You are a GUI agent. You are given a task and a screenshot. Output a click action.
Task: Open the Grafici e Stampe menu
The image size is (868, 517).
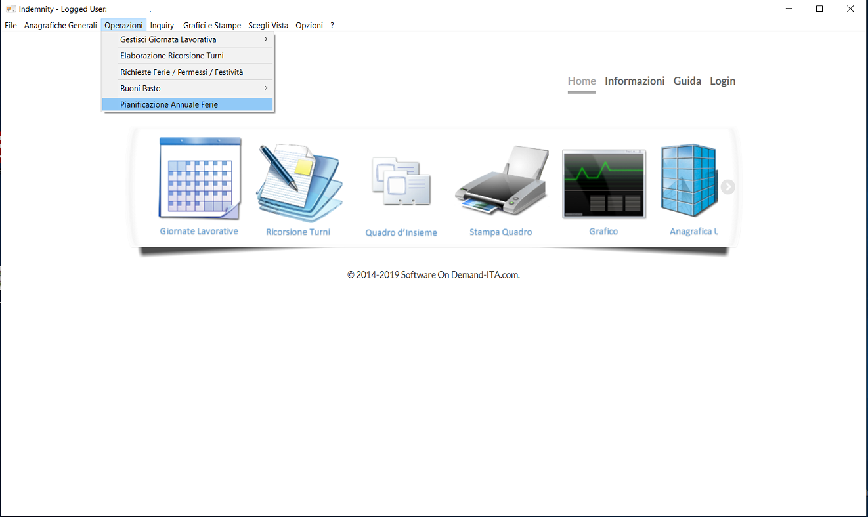212,25
